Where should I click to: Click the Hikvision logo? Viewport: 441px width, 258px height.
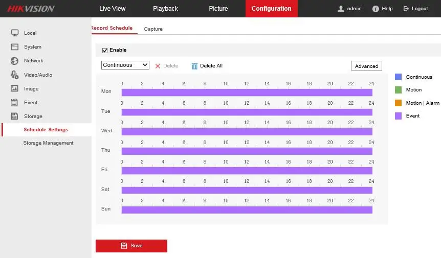click(x=31, y=9)
